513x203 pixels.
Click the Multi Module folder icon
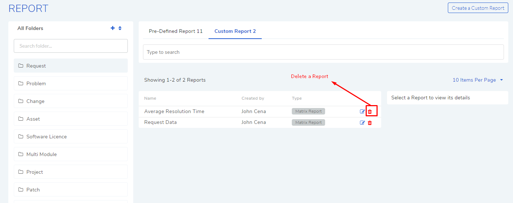point(21,154)
